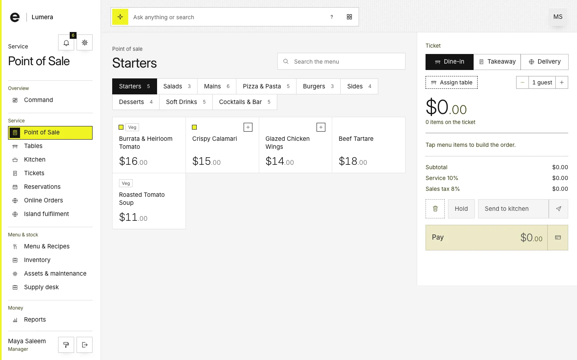Screen dimensions: 577x360
Task: Click the Subtotal label
Action: 436,167
